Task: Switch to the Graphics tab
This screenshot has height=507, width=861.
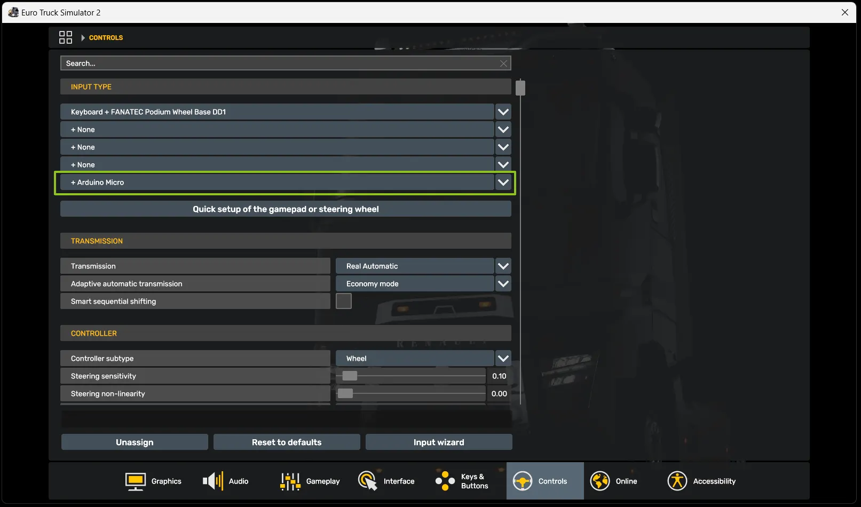Action: (x=153, y=481)
